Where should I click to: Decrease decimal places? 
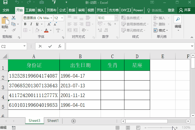(106, 30)
